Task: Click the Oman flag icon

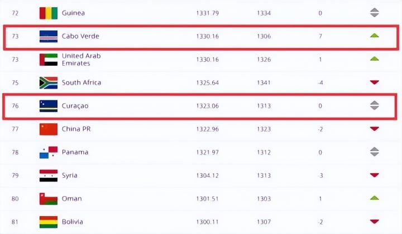Action: [49, 199]
